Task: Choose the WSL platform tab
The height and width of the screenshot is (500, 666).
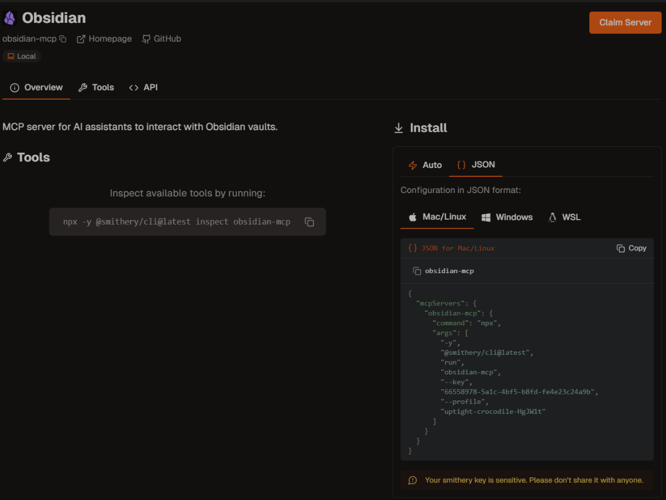Action: 565,217
